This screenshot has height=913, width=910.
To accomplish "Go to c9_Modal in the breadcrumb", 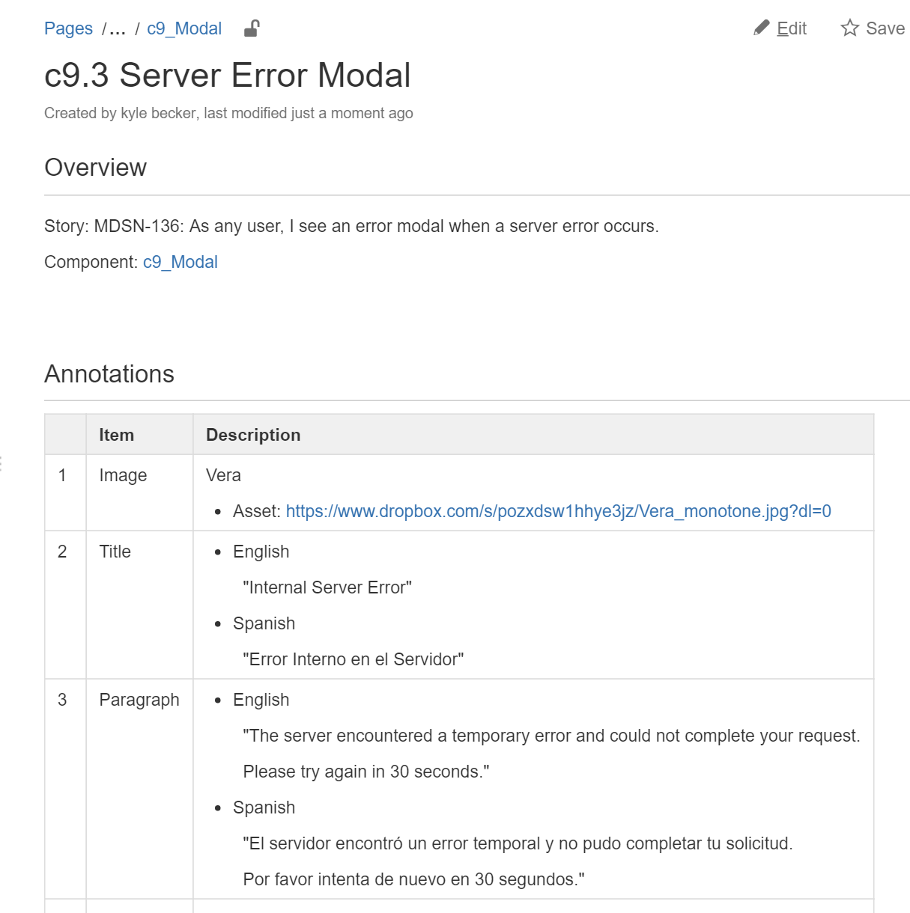I will tap(184, 29).
